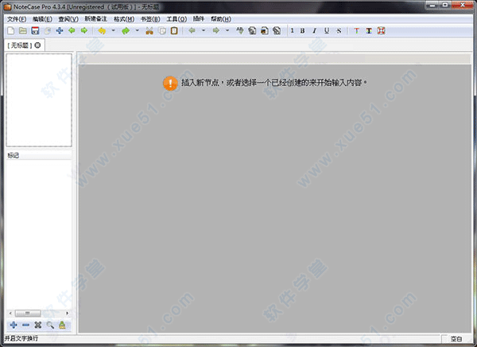The image size is (477, 347).
Task: Insert a new node with the toolbar blue plus
Action: pyautogui.click(x=60, y=30)
